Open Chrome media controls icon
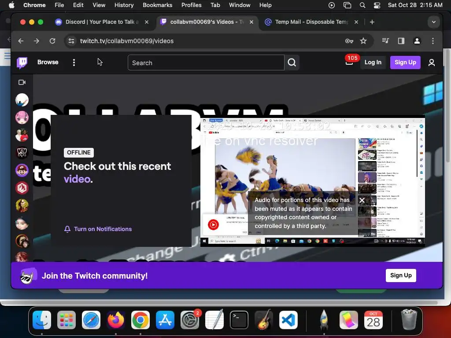 385,41
